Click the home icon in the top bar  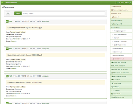click(x=2, y=2)
